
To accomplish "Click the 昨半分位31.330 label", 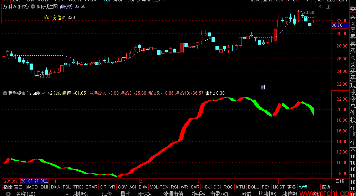I will [60, 17].
